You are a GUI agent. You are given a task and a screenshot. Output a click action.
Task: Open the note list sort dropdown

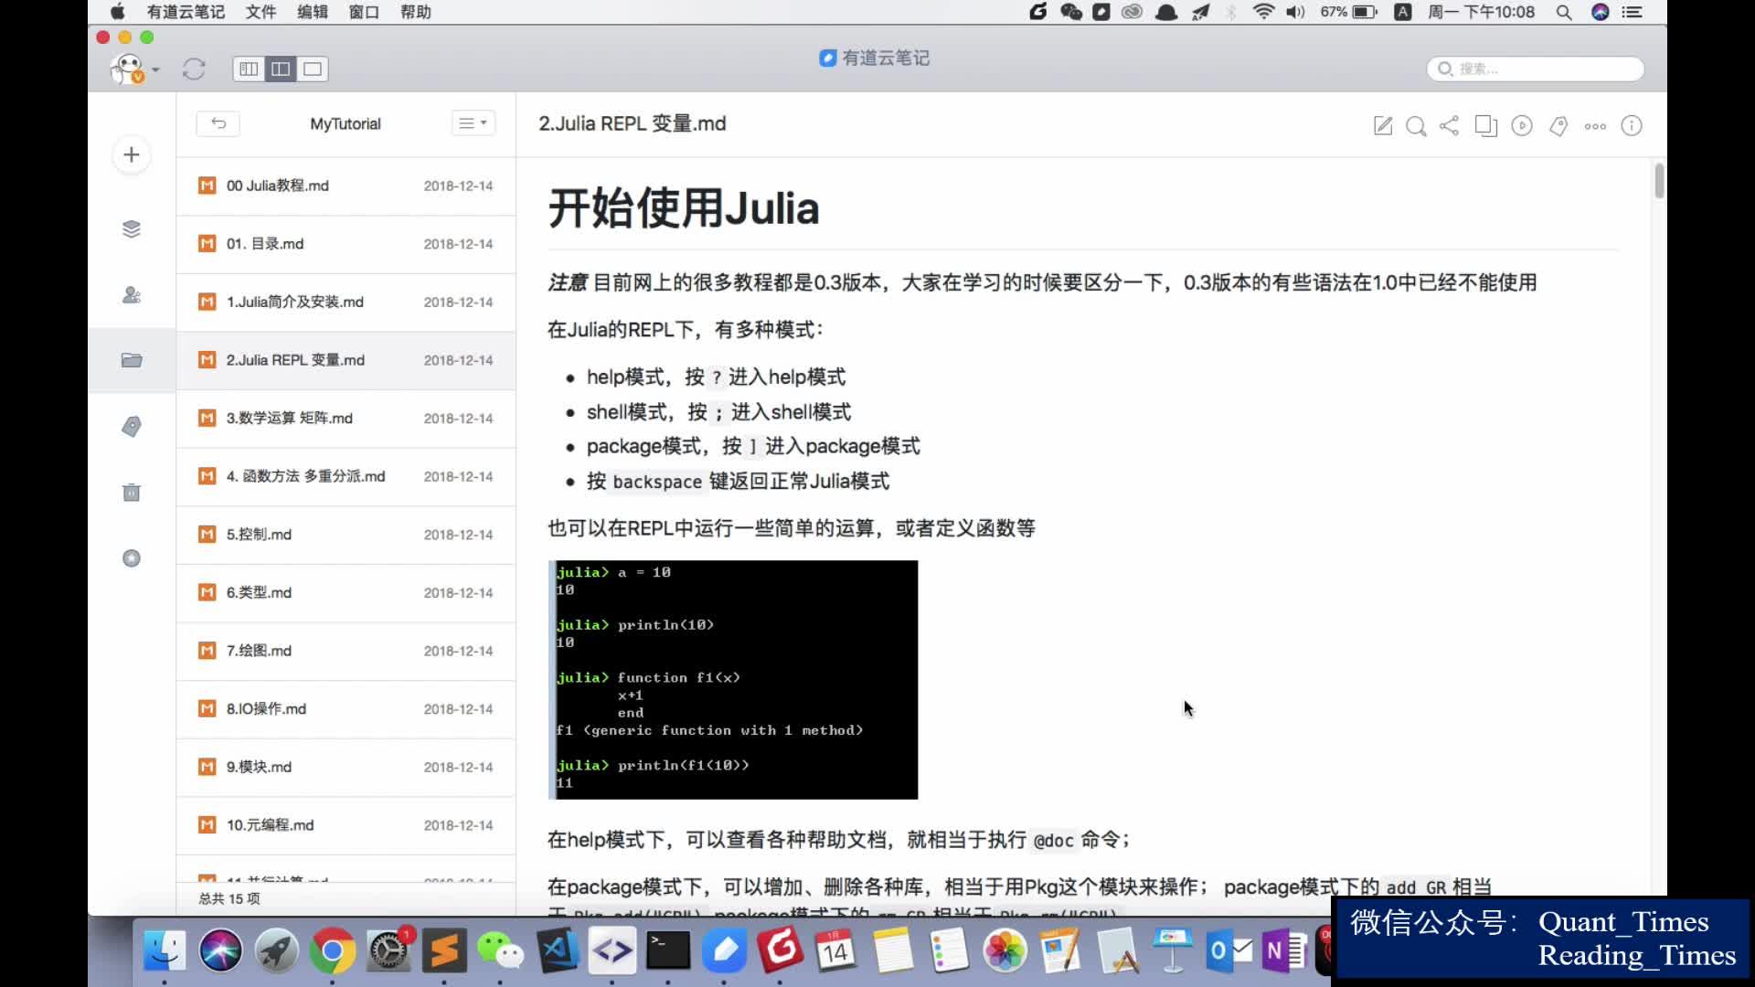[x=472, y=122]
